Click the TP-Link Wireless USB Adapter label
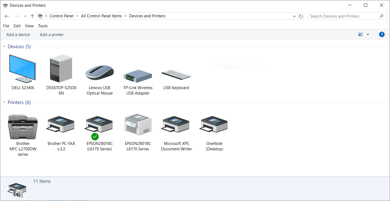The image size is (390, 201). 138,90
